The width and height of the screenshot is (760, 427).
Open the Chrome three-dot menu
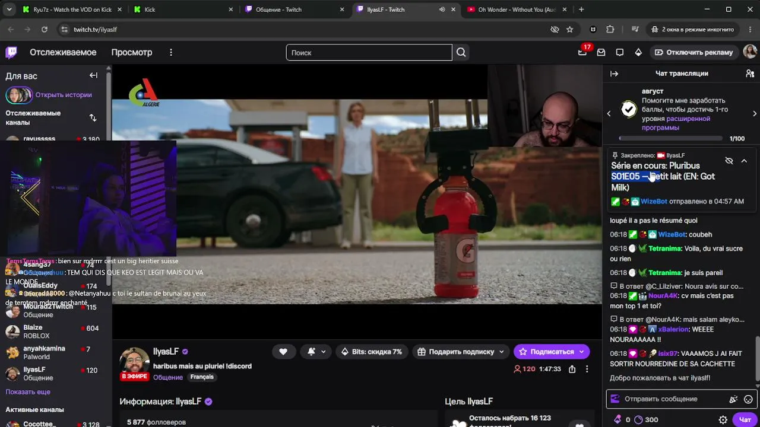749,30
